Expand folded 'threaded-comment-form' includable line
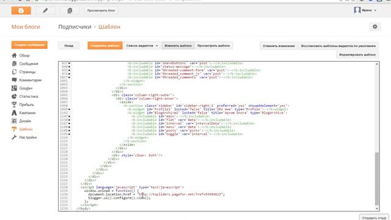Image resolution: width=391 pixels, height=220 pixels. click(x=69, y=70)
